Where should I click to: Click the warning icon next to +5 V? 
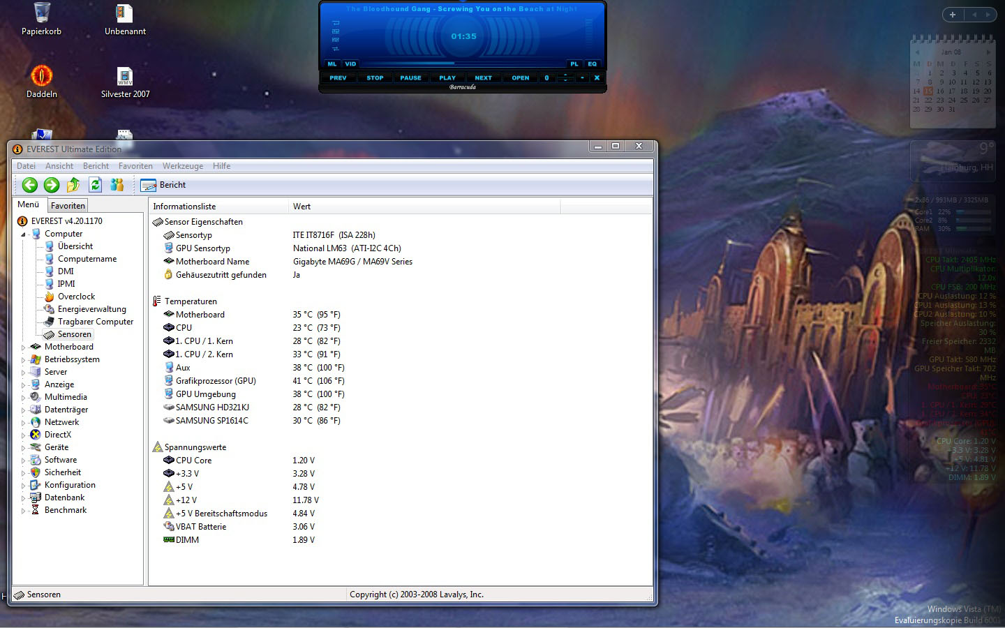click(x=168, y=487)
